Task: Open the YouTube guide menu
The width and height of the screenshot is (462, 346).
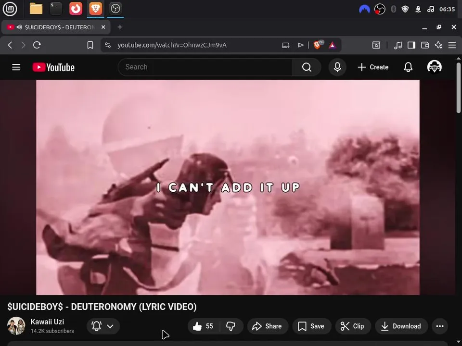Action: pyautogui.click(x=16, y=67)
